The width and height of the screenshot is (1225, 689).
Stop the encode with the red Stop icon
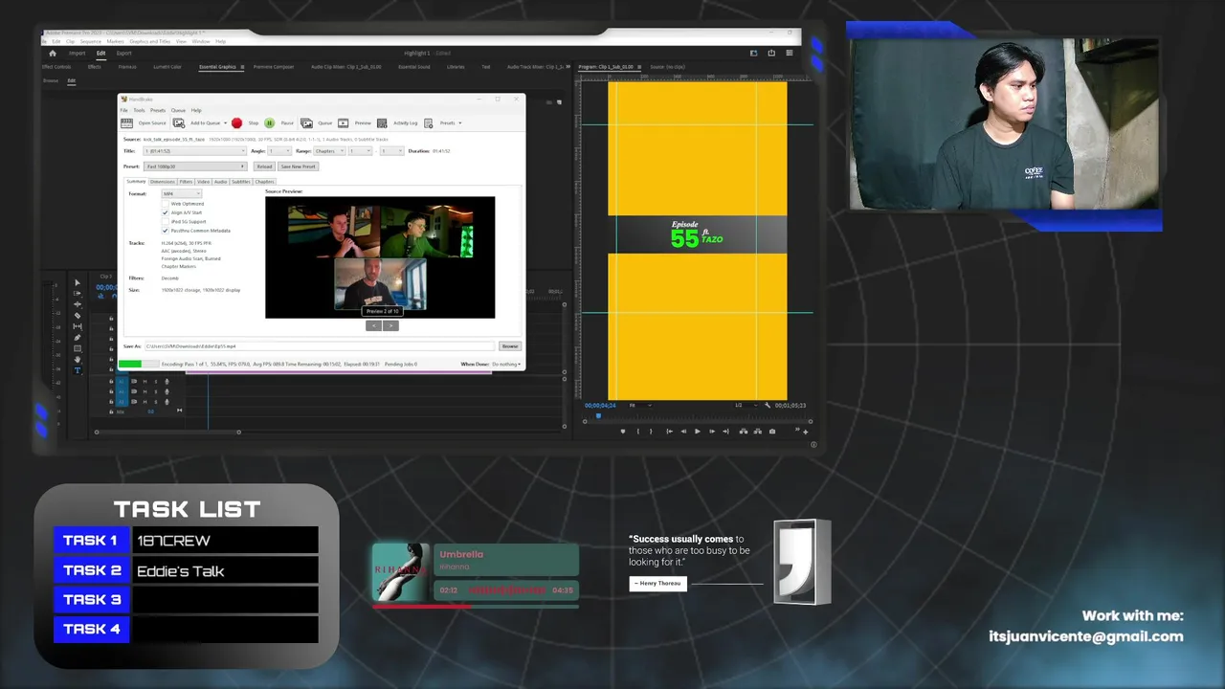(236, 122)
